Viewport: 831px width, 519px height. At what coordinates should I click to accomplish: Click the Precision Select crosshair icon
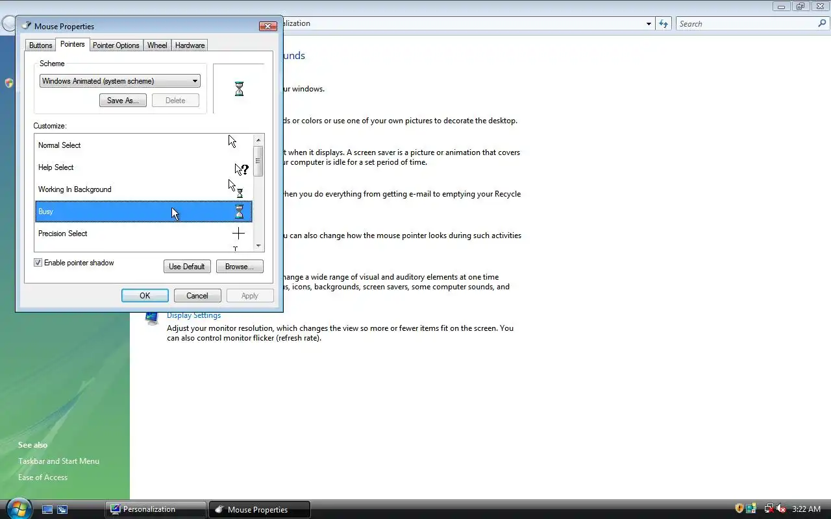(238, 234)
